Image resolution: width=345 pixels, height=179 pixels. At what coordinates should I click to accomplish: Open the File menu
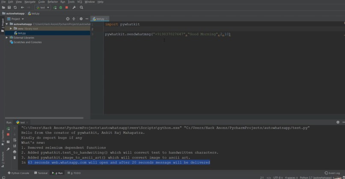(x=3, y=2)
